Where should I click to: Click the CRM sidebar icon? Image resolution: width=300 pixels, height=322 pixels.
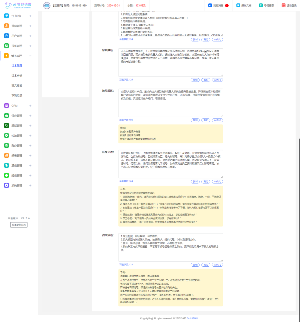click(6, 106)
